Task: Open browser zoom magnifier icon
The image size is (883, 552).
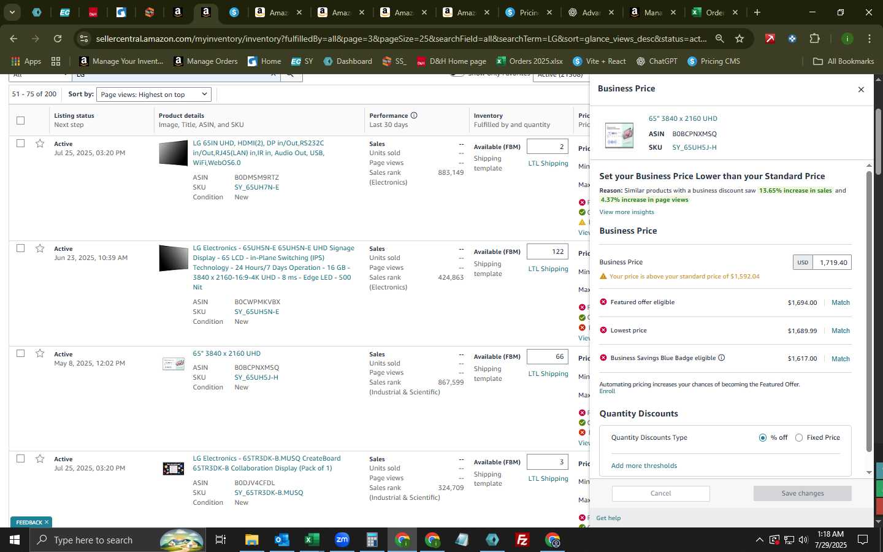Action: click(x=719, y=39)
